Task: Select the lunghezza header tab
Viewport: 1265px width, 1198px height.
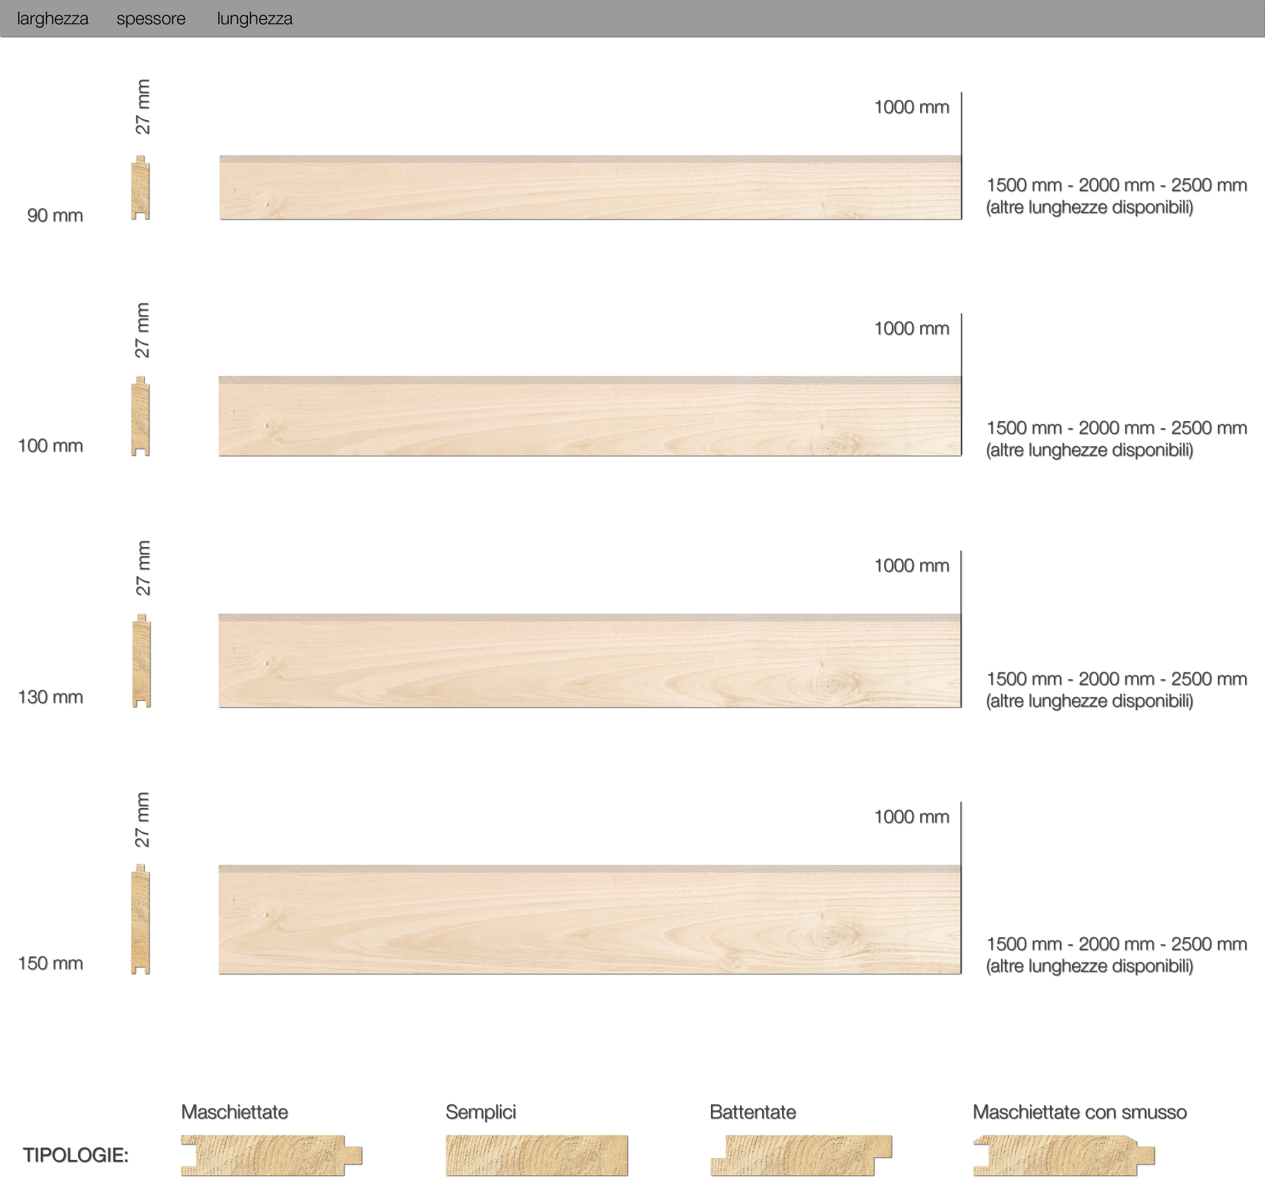Action: tap(254, 19)
